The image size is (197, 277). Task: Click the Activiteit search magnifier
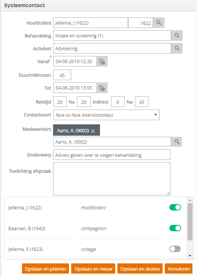pos(177,48)
